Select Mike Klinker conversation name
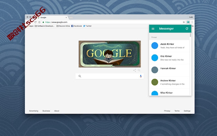The height and width of the screenshot is (136, 217). tap(166, 93)
